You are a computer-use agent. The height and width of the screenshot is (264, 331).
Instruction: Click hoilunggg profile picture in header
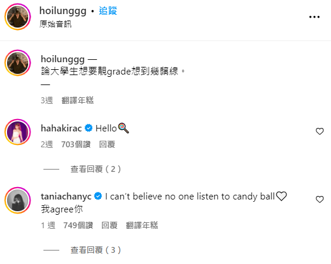(18, 16)
